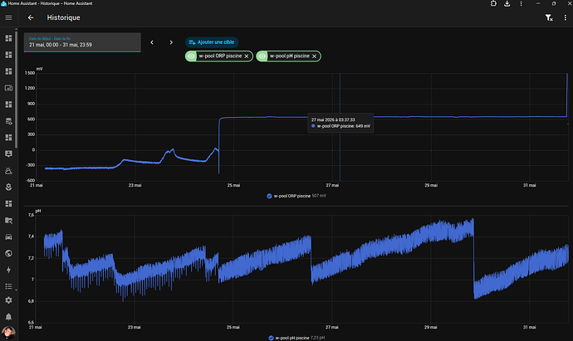Toggle eye visibility on w-pool ORP piscine chip
The image size is (573, 341).
coord(191,56)
